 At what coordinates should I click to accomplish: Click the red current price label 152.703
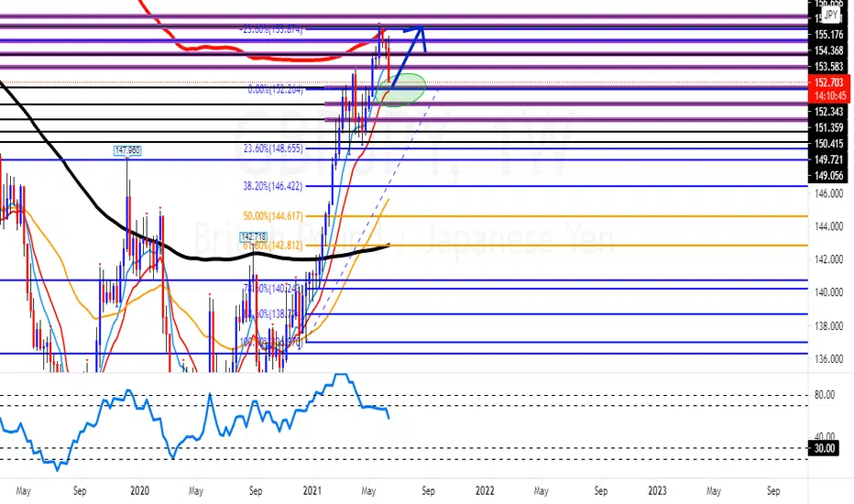click(828, 82)
